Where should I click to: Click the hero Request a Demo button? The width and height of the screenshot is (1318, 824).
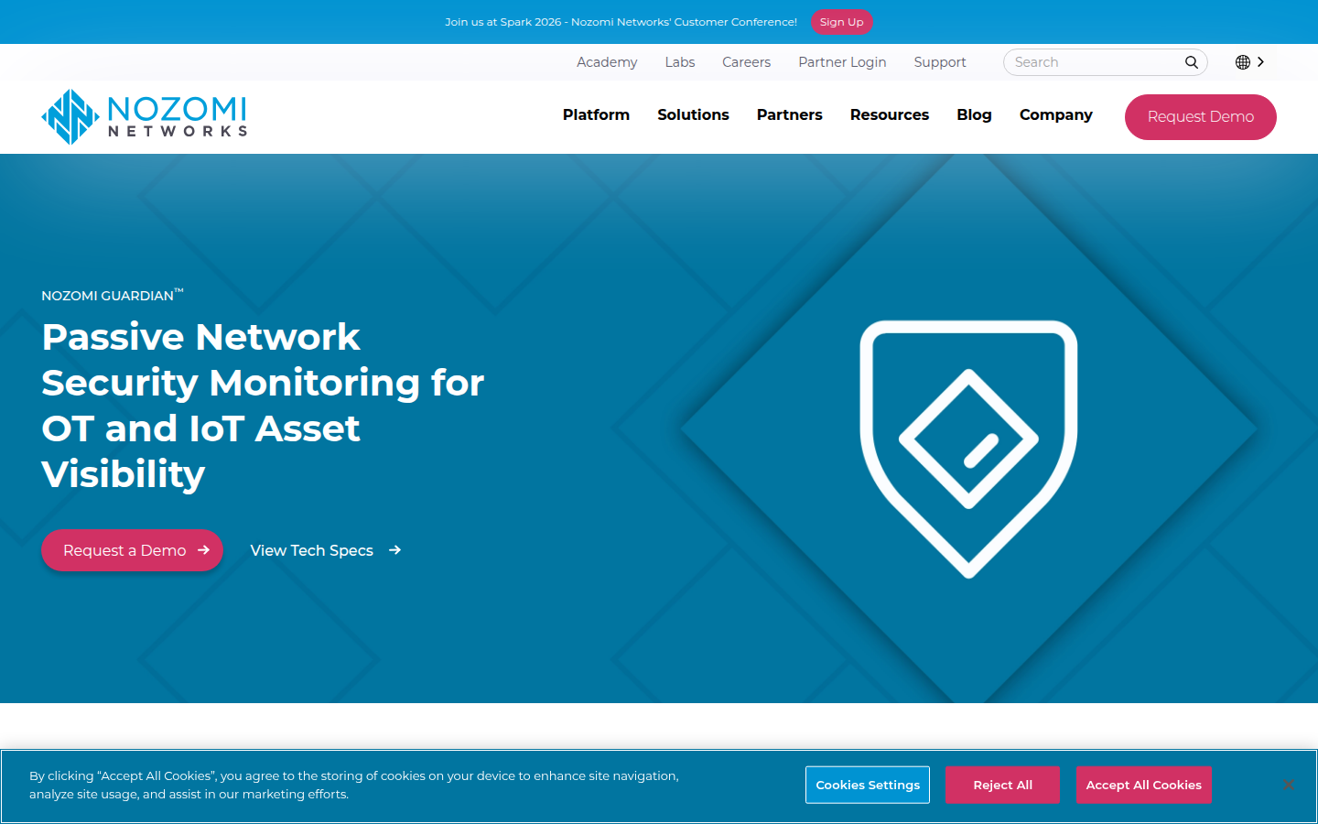(x=133, y=550)
